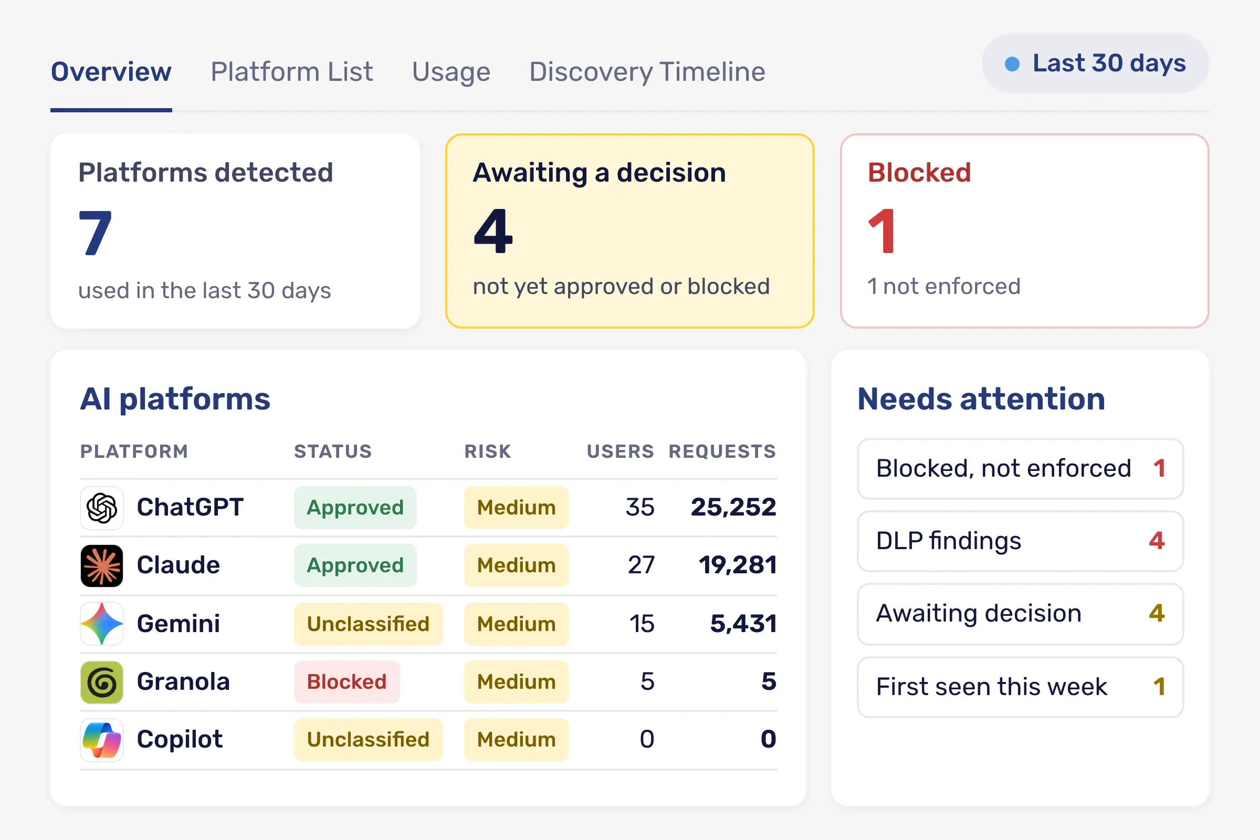Click the 19,281 requests value

tap(738, 566)
